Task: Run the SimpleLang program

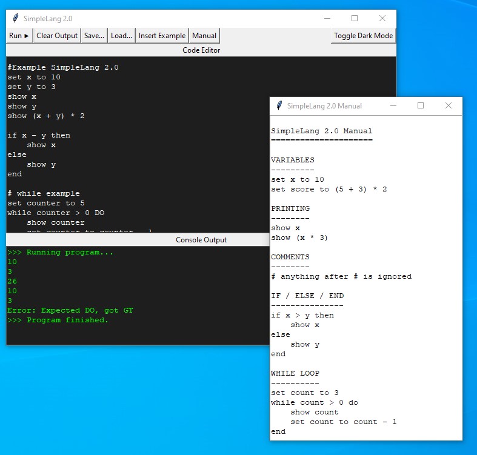Action: (x=19, y=36)
